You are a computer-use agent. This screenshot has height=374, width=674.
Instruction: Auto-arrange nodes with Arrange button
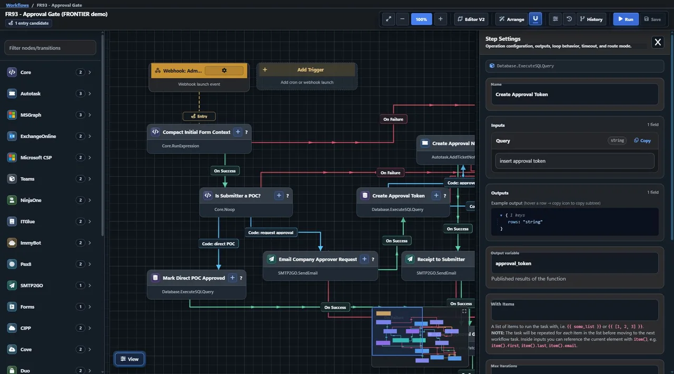tap(511, 19)
